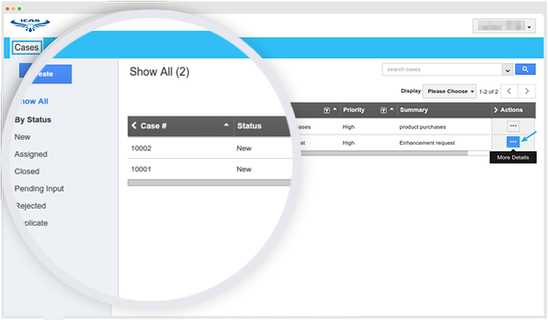This screenshot has height=320, width=548.
Task: Sort by Case # ascending arrow
Action: 226,125
